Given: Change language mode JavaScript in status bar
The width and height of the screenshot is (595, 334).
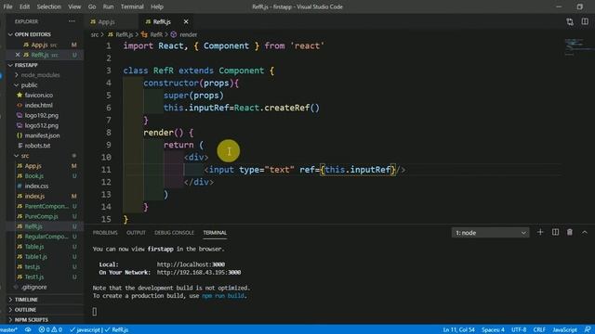Looking at the screenshot, I should [564, 330].
